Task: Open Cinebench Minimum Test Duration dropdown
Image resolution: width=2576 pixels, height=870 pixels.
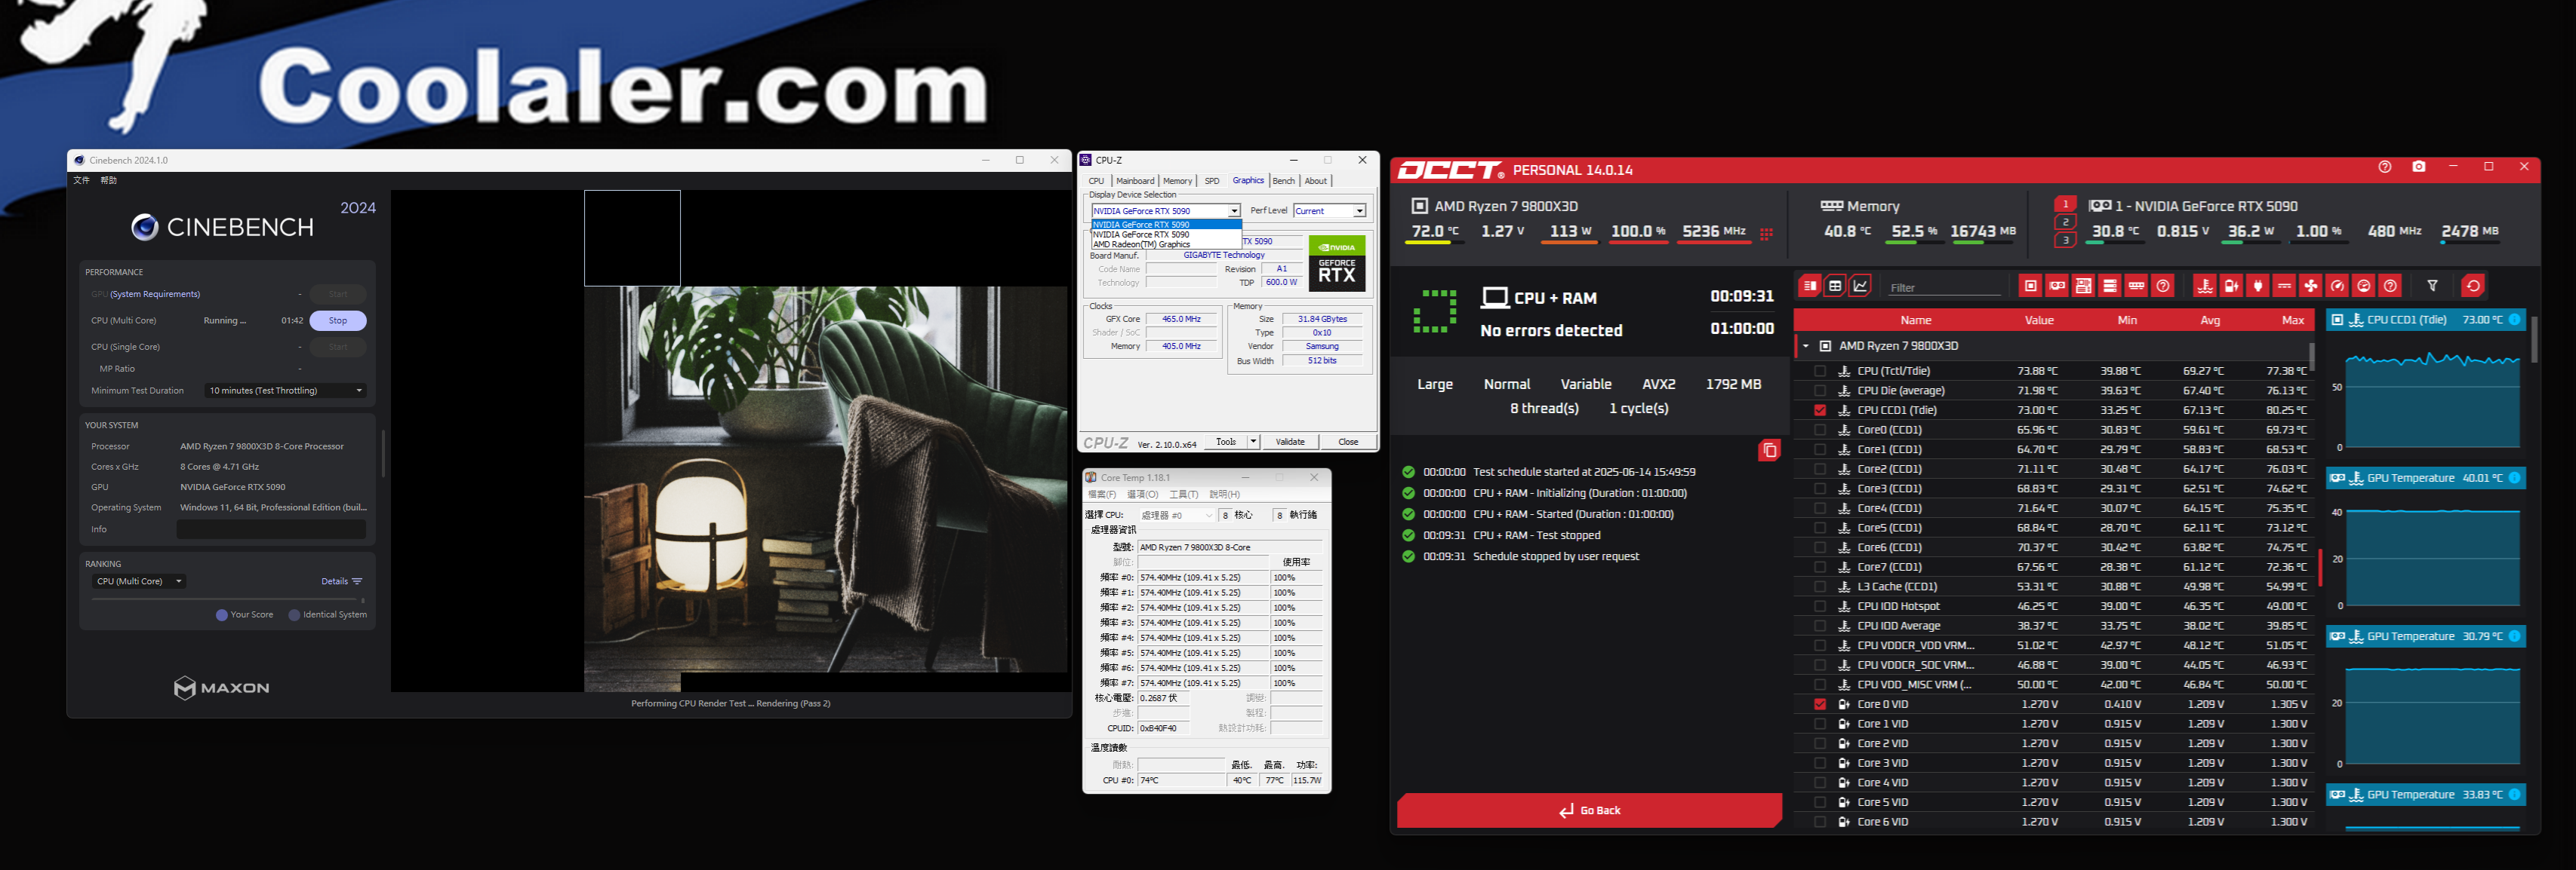Action: pyautogui.click(x=285, y=391)
